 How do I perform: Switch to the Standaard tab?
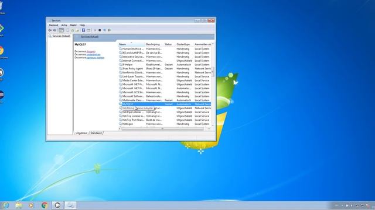point(96,133)
